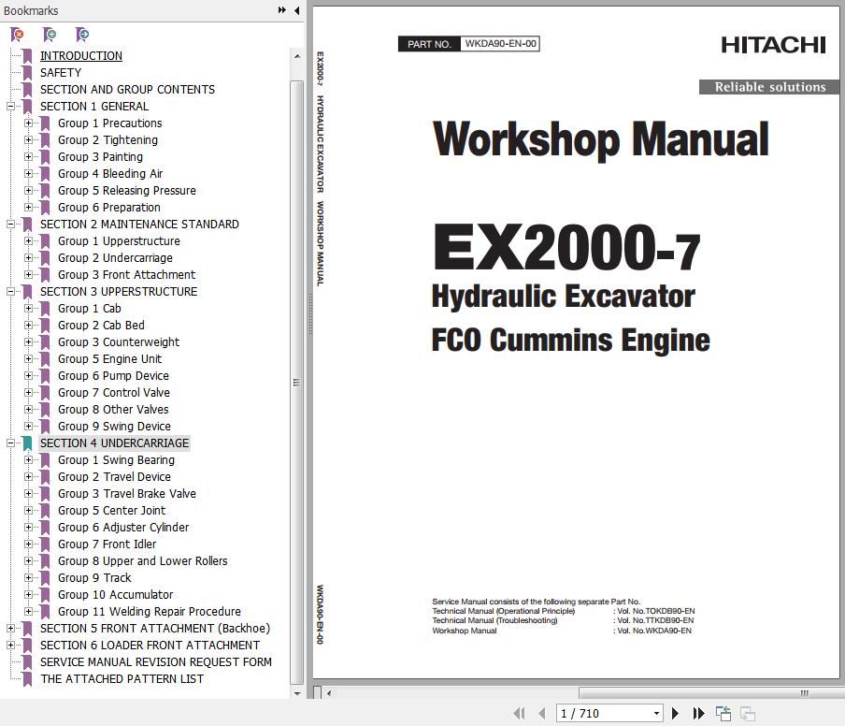Select SECTION 2 MAINTENANCE STANDARD bookmark
The width and height of the screenshot is (845, 726).
coord(139,225)
